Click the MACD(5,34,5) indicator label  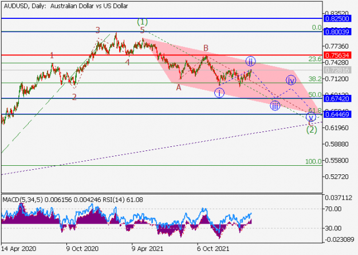coord(22,200)
